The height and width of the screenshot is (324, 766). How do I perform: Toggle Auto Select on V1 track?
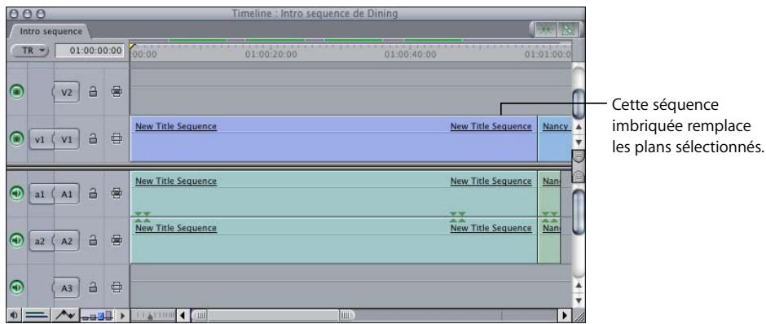coord(117,138)
